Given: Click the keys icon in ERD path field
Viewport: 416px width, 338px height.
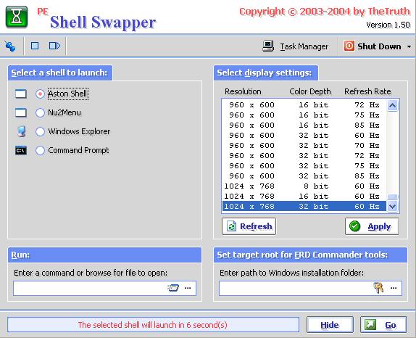Looking at the screenshot, I should 378,288.
